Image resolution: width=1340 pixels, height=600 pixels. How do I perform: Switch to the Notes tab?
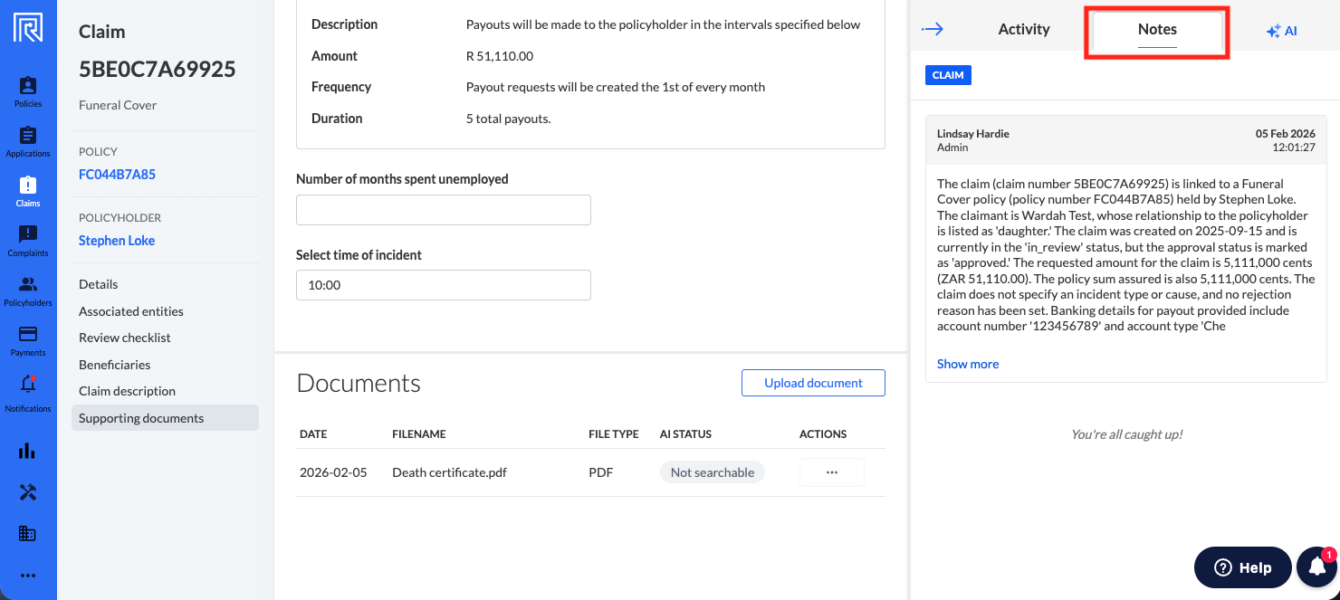click(x=1157, y=30)
